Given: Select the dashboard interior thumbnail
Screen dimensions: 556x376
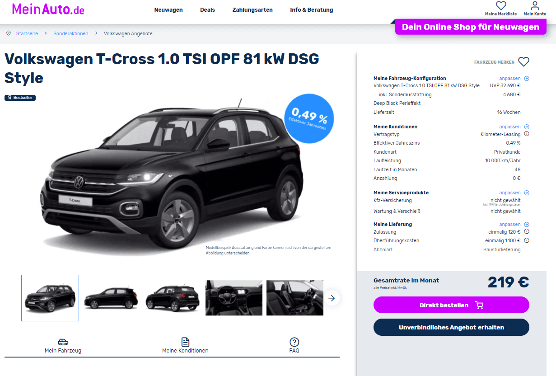Looking at the screenshot, I should (234, 298).
